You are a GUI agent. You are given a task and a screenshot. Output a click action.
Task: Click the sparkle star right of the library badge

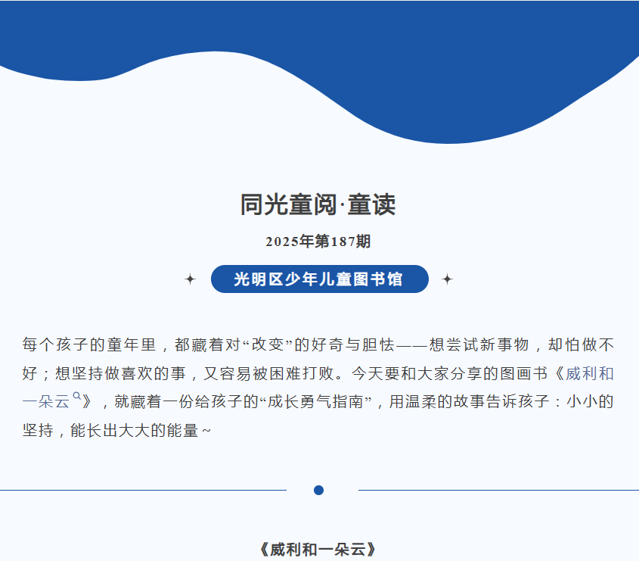click(x=447, y=279)
